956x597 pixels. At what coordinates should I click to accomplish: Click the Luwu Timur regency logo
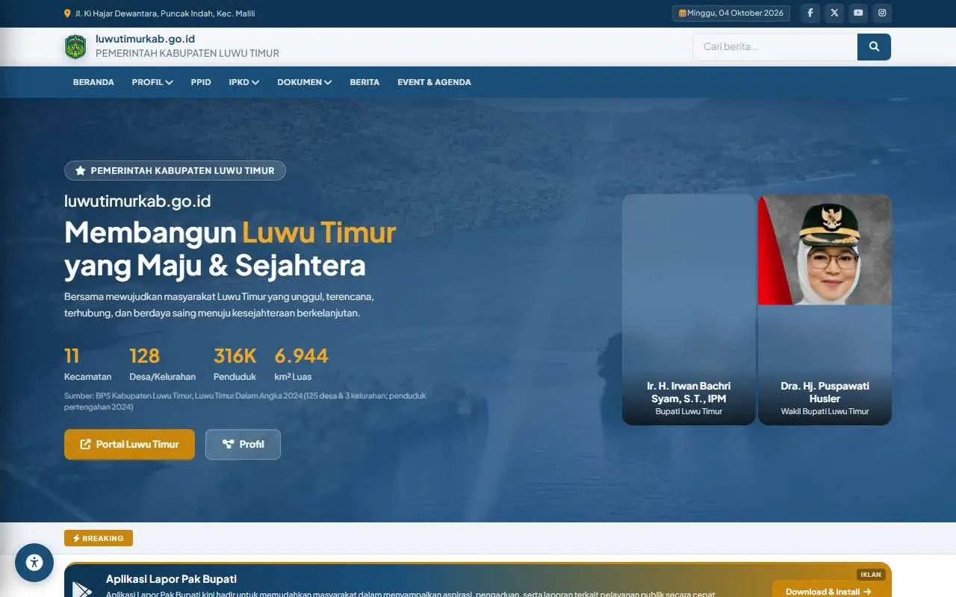[75, 47]
